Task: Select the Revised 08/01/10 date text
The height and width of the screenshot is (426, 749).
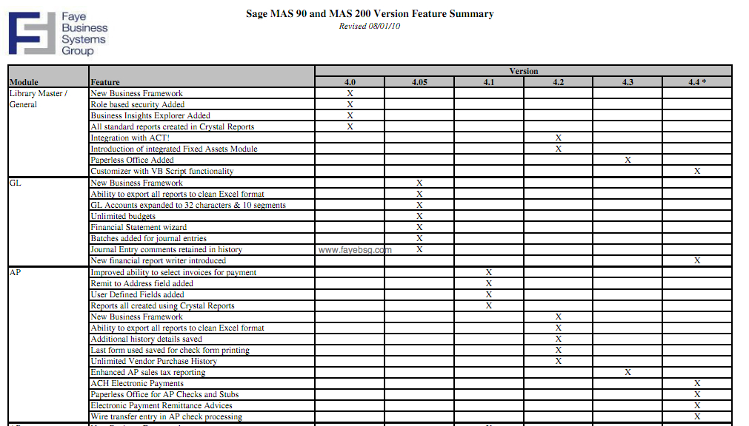Action: [x=370, y=26]
